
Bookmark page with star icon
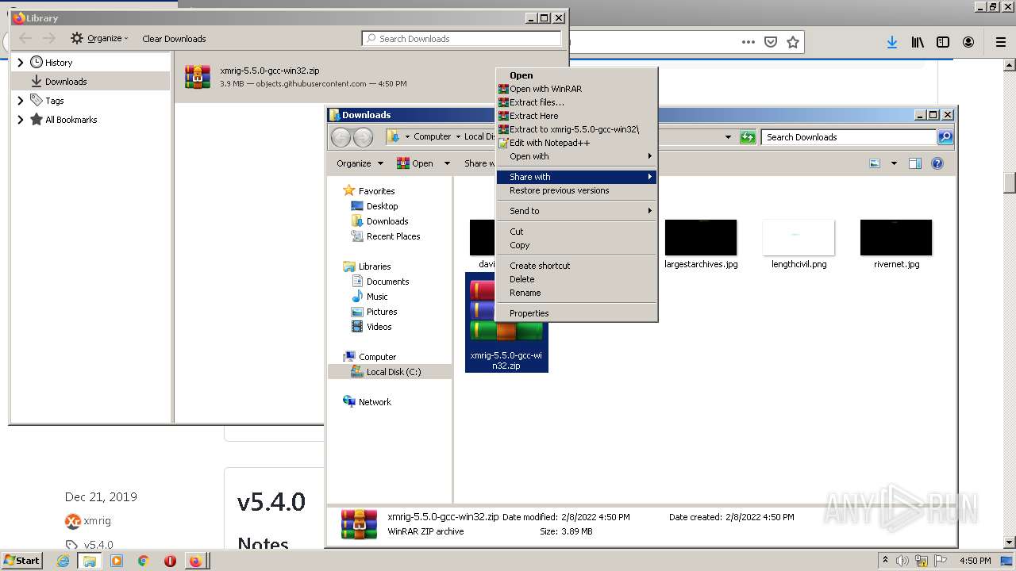pos(792,42)
